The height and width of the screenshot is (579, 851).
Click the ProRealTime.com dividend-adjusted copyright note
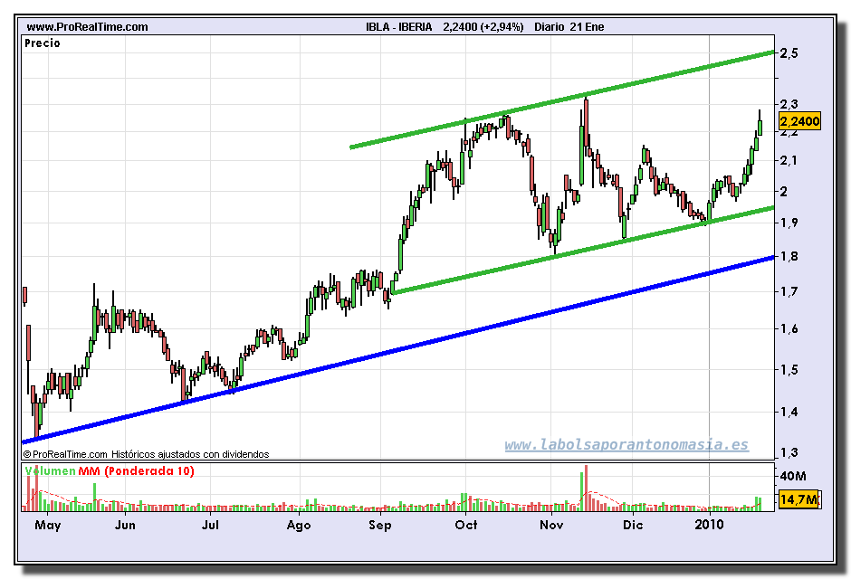(146, 454)
